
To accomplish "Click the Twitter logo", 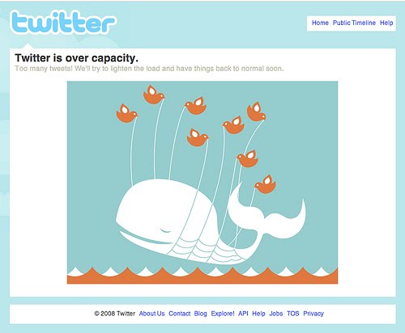I will [63, 23].
